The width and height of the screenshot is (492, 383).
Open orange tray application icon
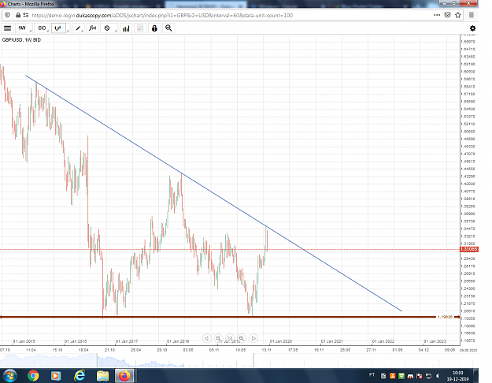[x=392, y=376]
